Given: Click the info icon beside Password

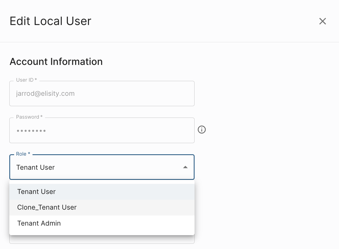Looking at the screenshot, I should coord(202,130).
